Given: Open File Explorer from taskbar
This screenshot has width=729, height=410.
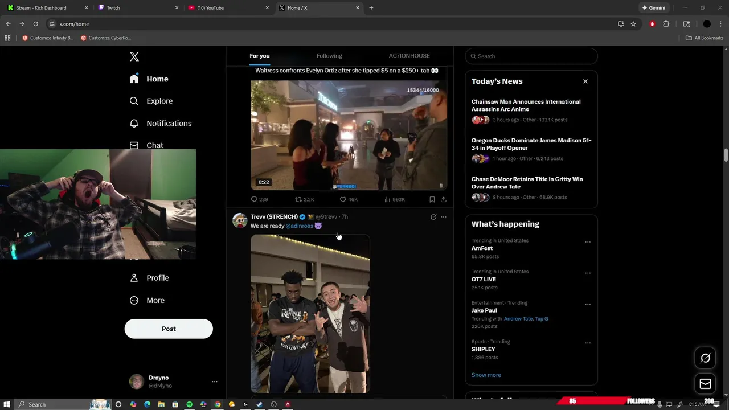Looking at the screenshot, I should pos(161,404).
